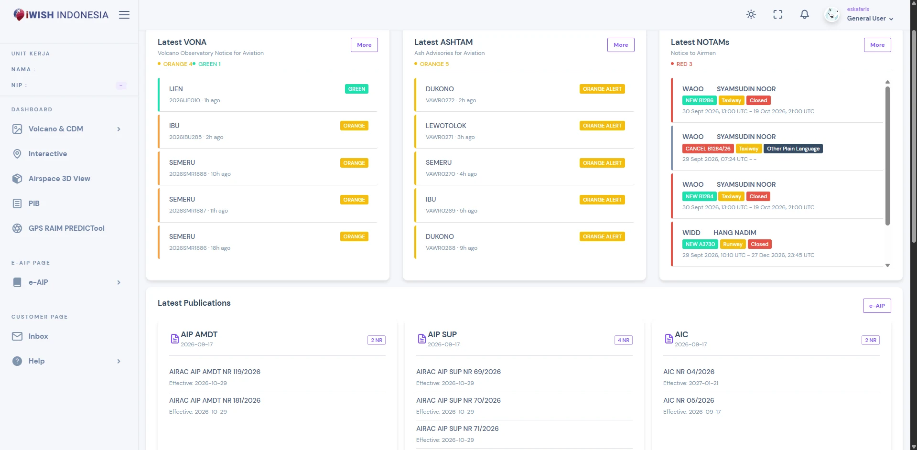The width and height of the screenshot is (917, 450).
Task: Click the user avatar picture
Action: [x=832, y=15]
